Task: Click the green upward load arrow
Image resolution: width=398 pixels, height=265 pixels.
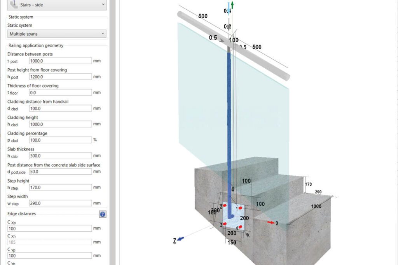Action: click(x=232, y=5)
